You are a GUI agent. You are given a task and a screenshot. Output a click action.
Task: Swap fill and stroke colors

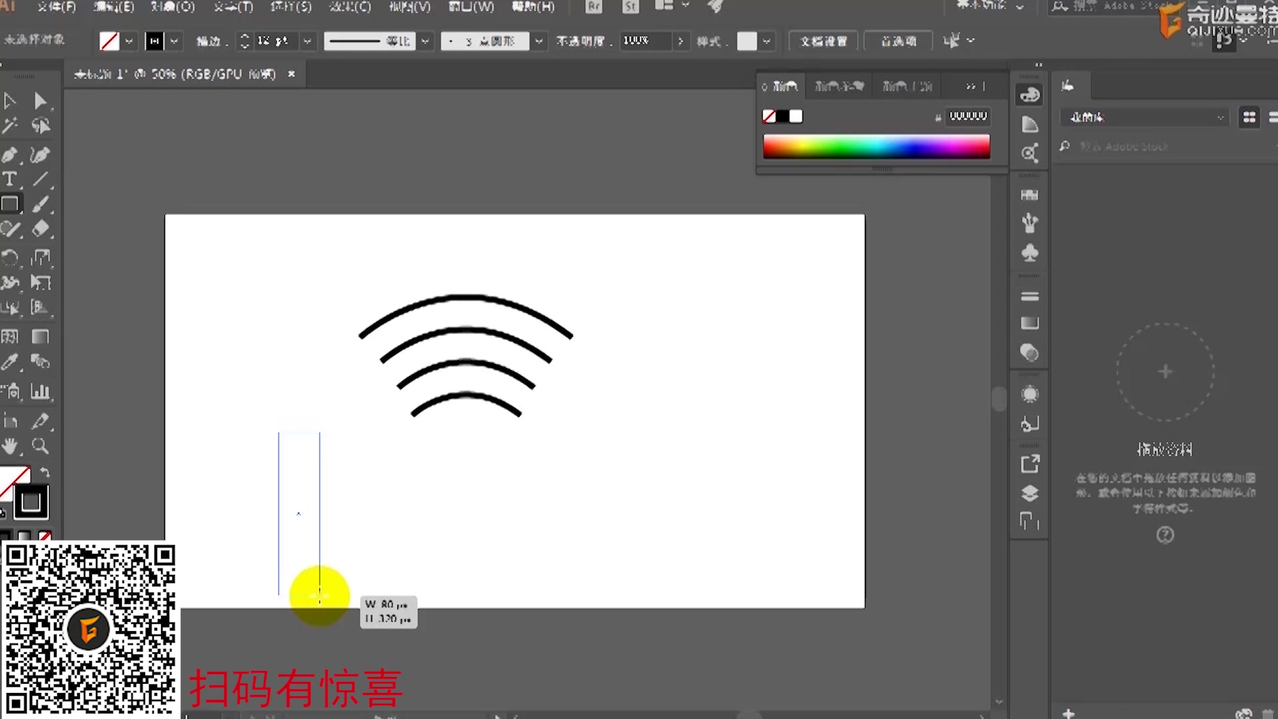45,472
